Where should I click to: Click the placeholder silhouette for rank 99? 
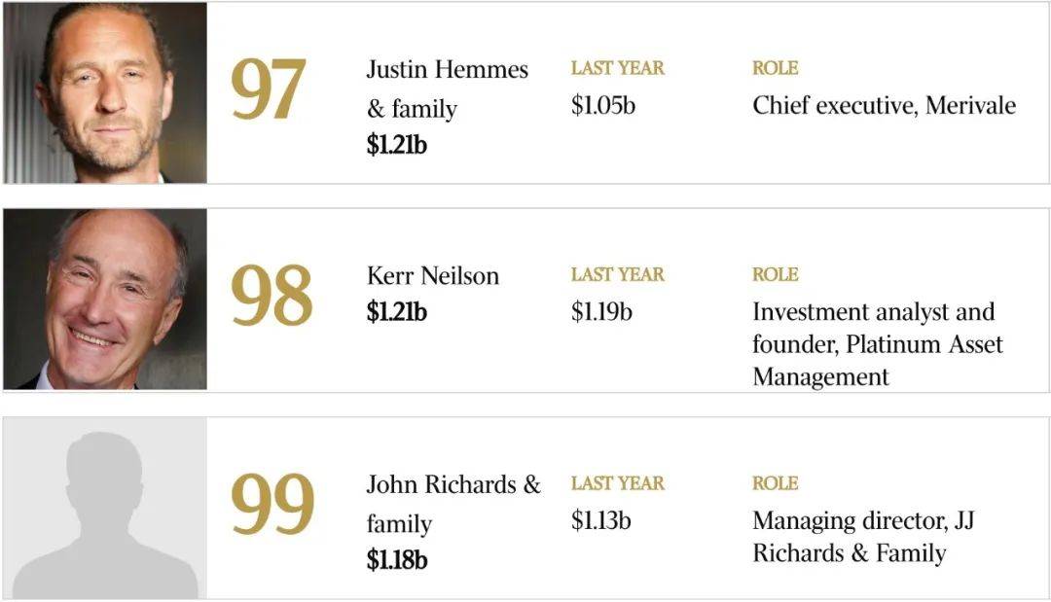pyautogui.click(x=105, y=508)
